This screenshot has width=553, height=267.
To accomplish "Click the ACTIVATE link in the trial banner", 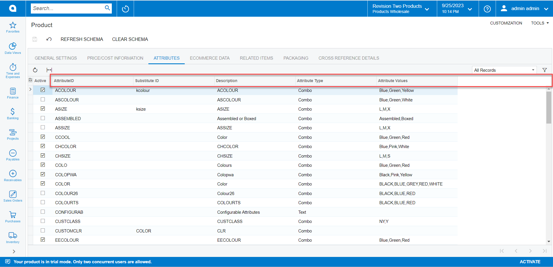I will click(530, 262).
